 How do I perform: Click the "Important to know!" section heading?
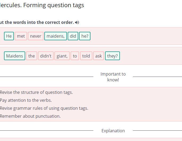pos(113,77)
